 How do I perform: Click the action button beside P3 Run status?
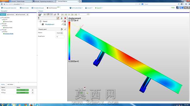(33, 93)
